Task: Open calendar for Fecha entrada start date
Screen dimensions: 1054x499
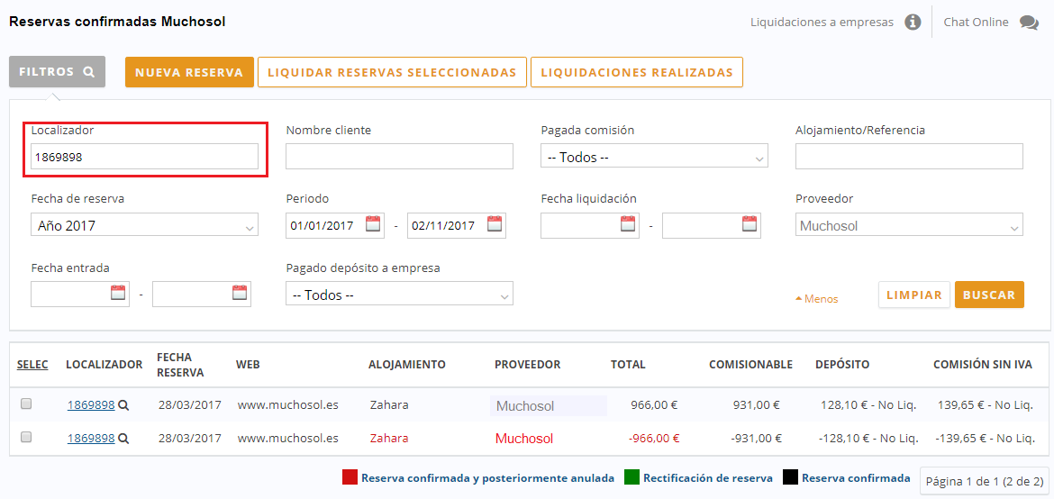Action: click(118, 294)
